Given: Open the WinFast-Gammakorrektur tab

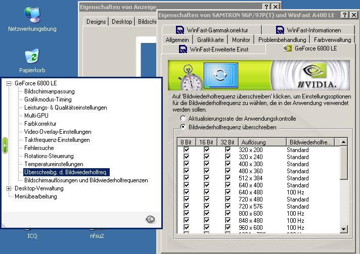Looking at the screenshot, I should [211, 30].
